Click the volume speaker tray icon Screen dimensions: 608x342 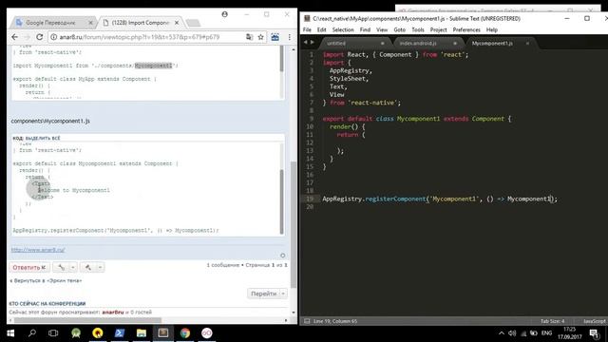(512, 333)
